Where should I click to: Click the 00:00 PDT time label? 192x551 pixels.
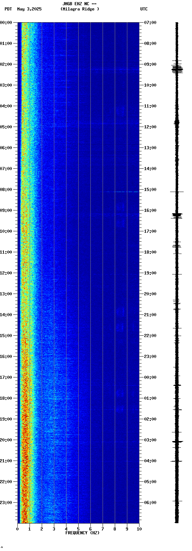6,23
